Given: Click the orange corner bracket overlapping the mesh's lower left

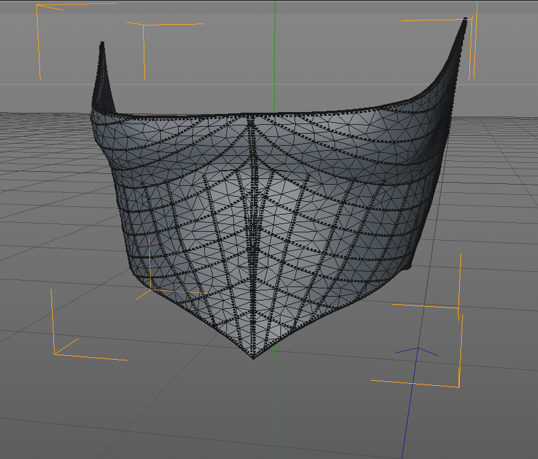Looking at the screenshot, I should 150,288.
